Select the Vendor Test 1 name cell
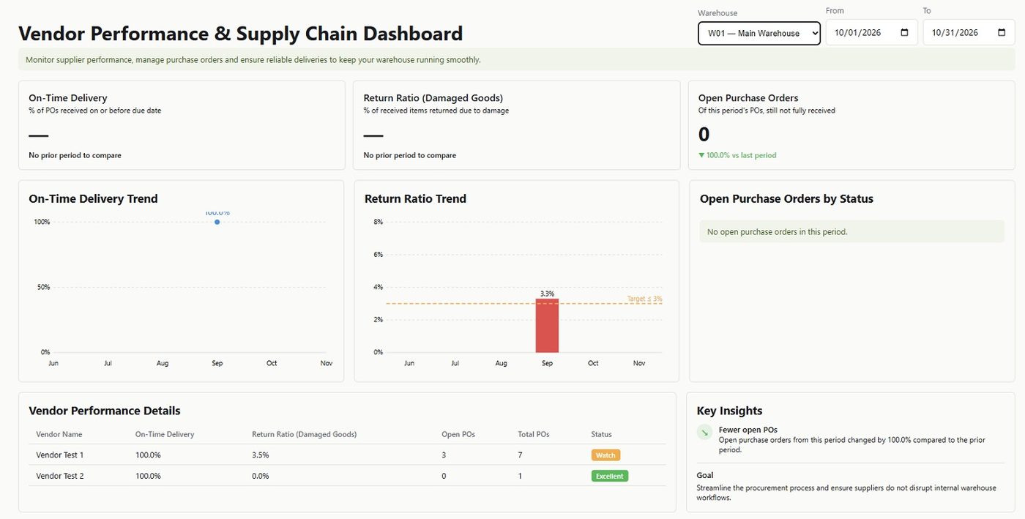This screenshot has height=519, width=1025. 60,455
